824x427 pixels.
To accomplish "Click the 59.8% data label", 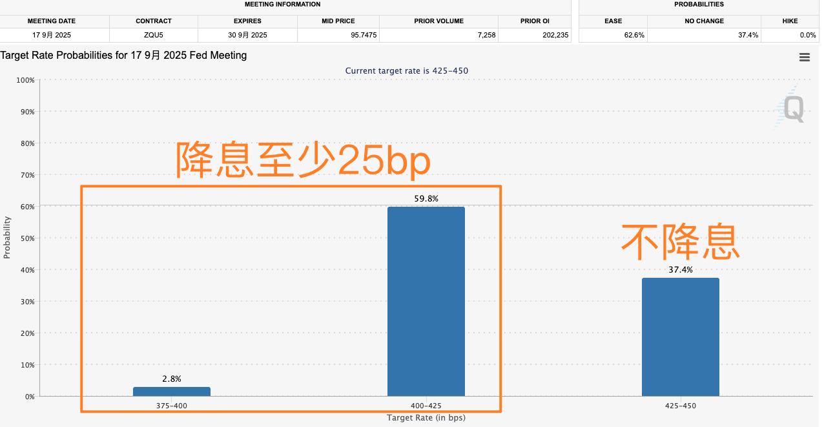I will click(426, 199).
